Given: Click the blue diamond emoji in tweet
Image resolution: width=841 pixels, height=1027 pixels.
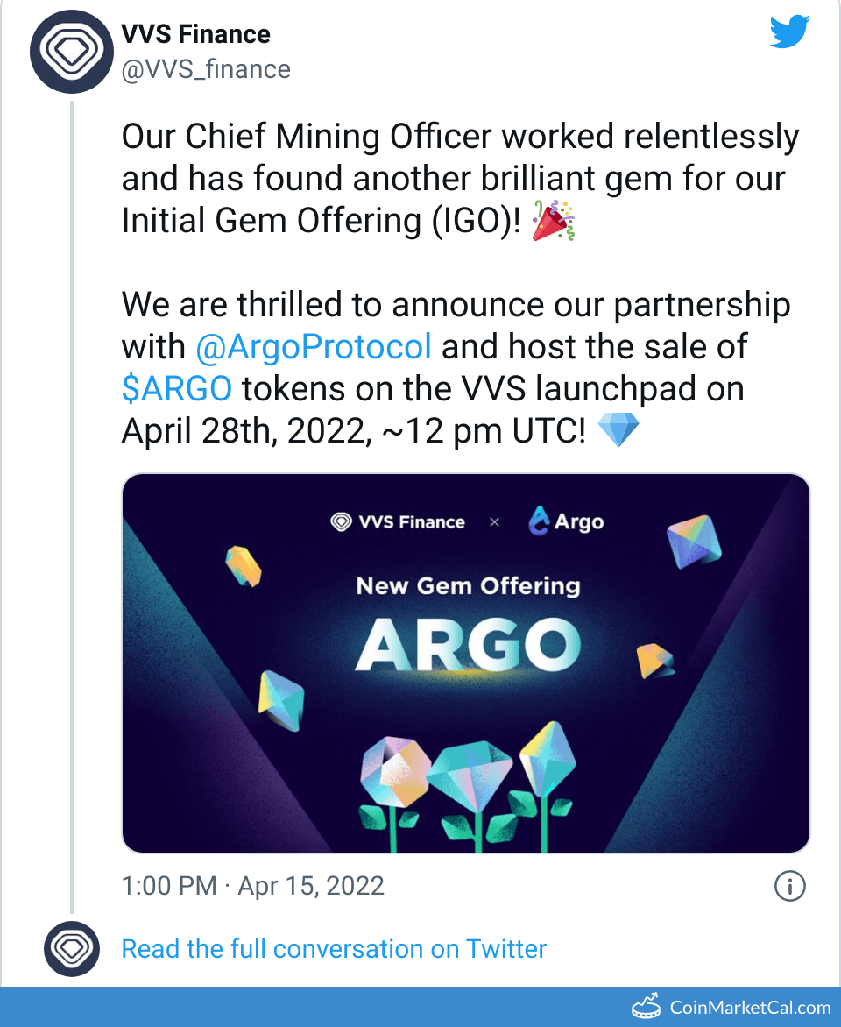Looking at the screenshot, I should pos(618,431).
